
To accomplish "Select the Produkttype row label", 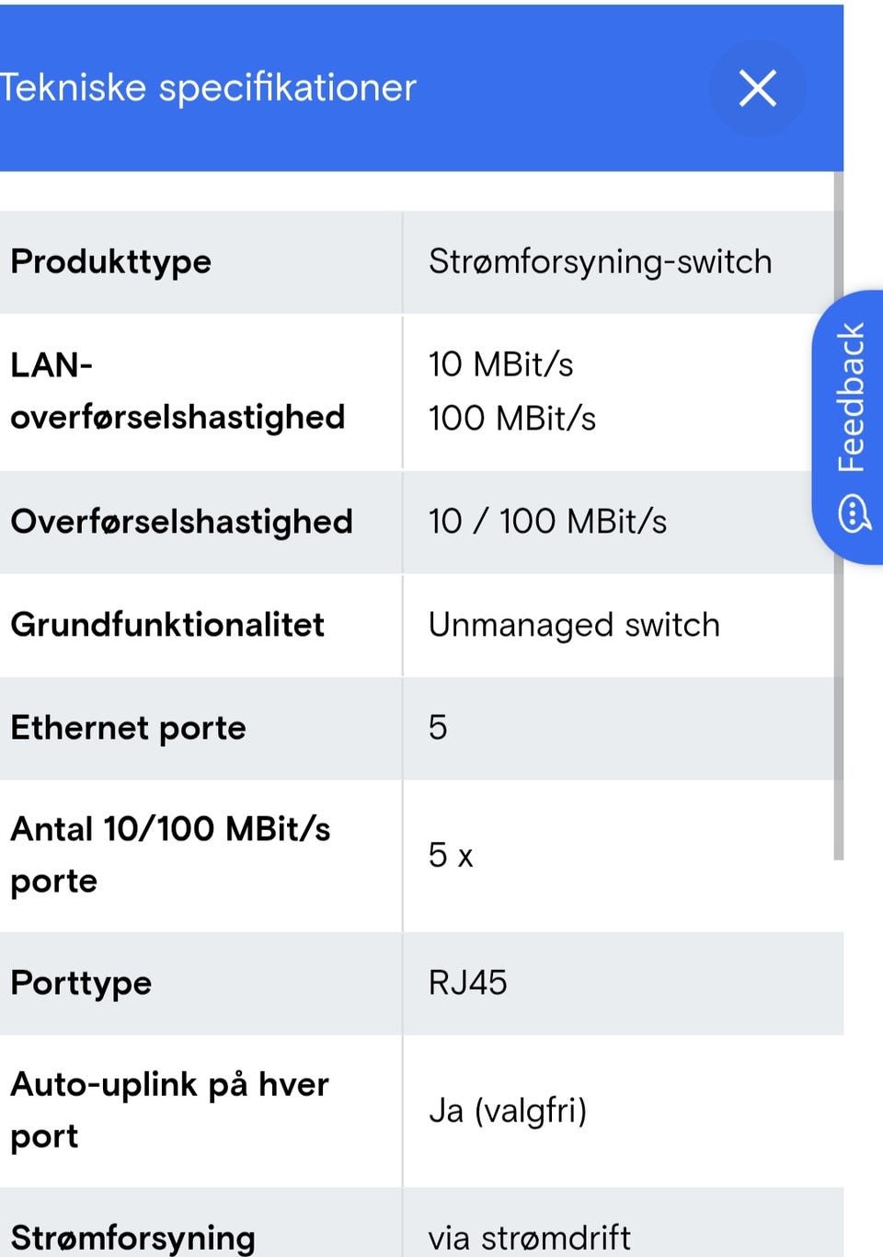I will tap(111, 261).
